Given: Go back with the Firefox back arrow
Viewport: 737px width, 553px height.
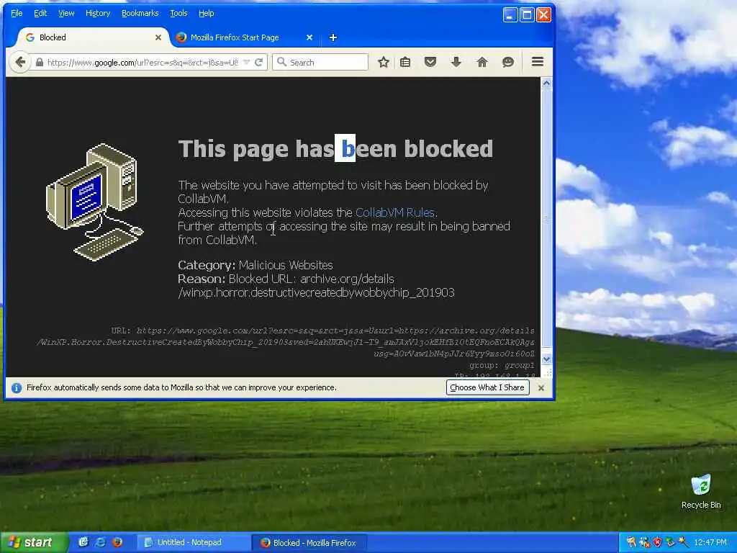Looking at the screenshot, I should [19, 62].
